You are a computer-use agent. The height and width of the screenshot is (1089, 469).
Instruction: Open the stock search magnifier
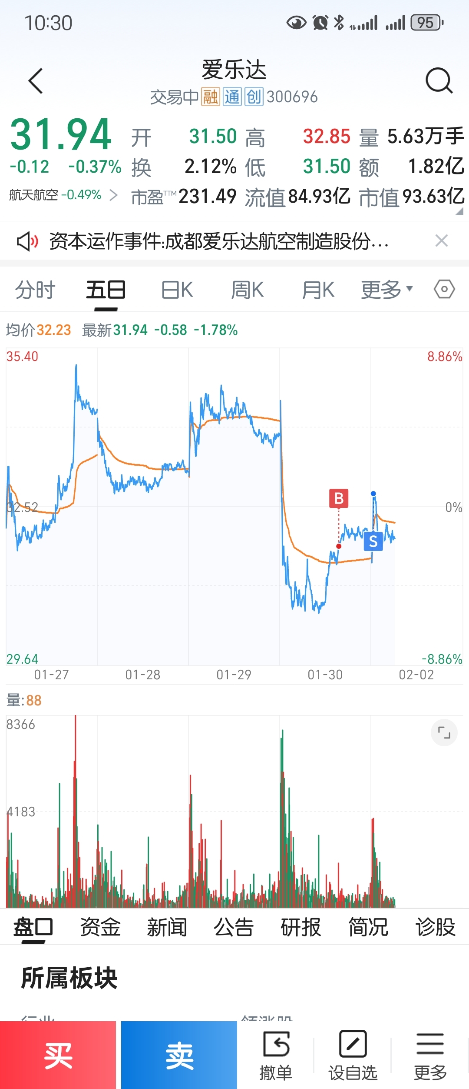(x=439, y=80)
